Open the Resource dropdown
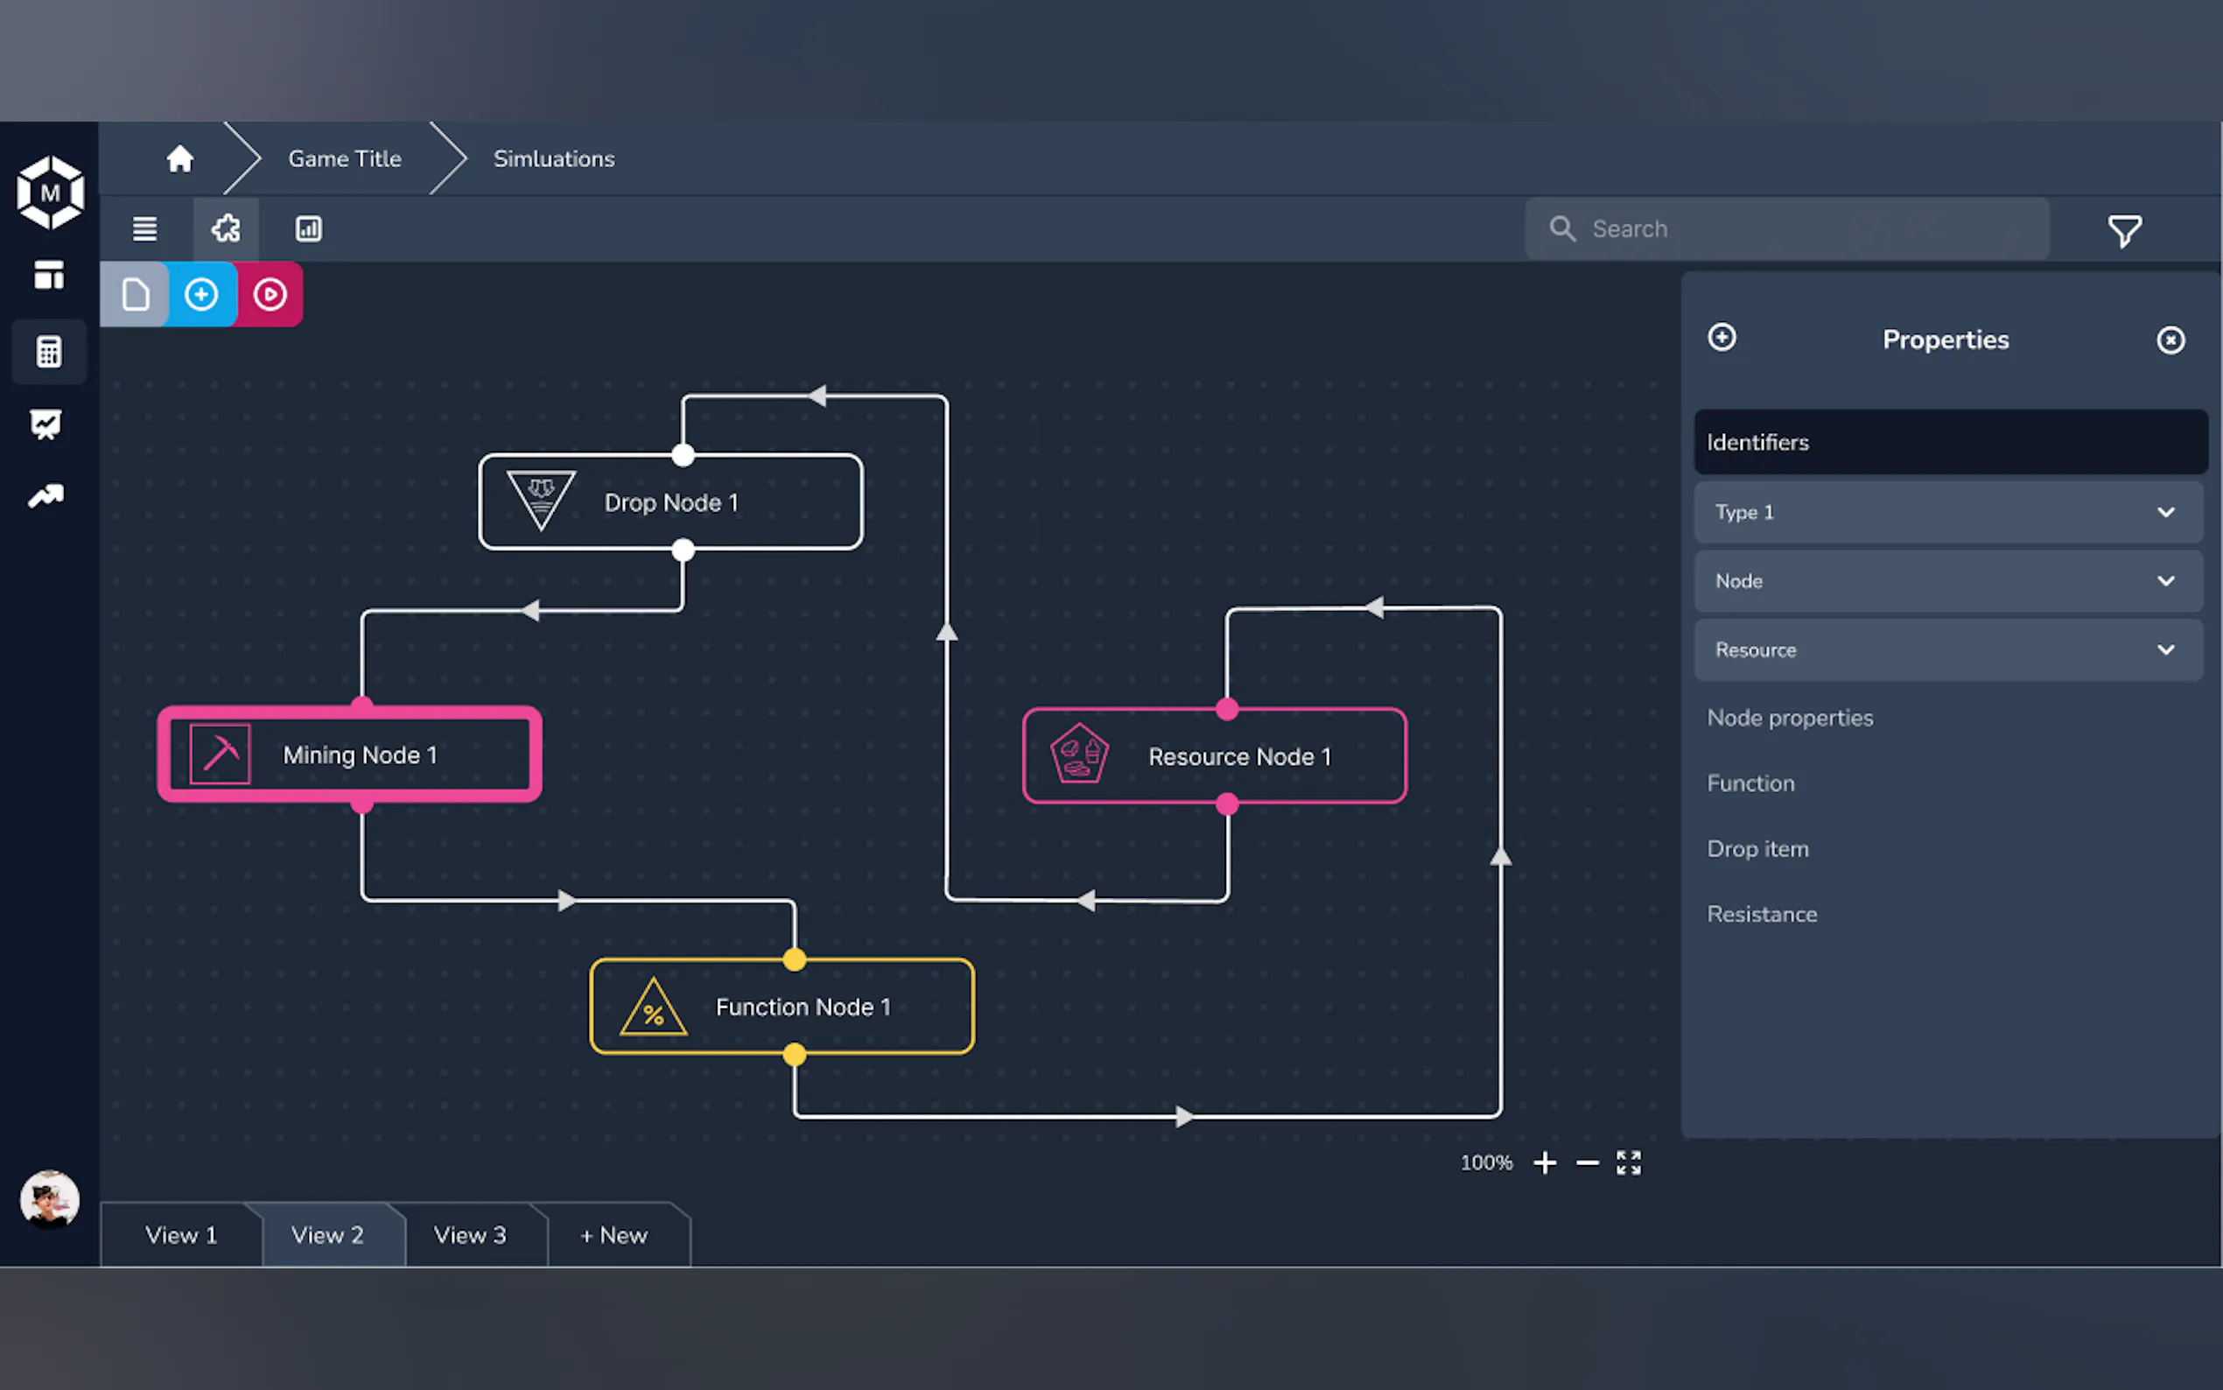2223x1390 pixels. pyautogui.click(x=1948, y=650)
